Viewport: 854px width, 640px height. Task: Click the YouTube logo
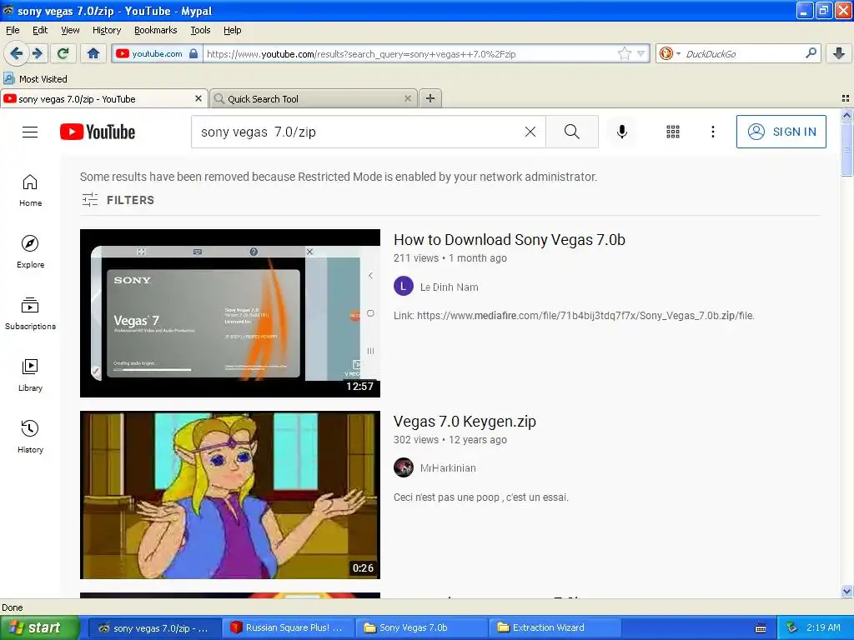(98, 132)
